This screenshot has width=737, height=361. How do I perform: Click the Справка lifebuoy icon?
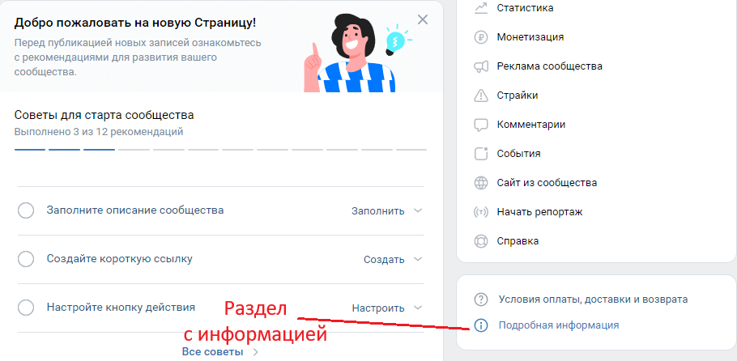[481, 241]
